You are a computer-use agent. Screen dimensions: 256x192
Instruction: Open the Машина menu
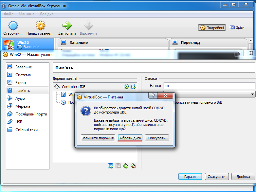tap(27, 14)
